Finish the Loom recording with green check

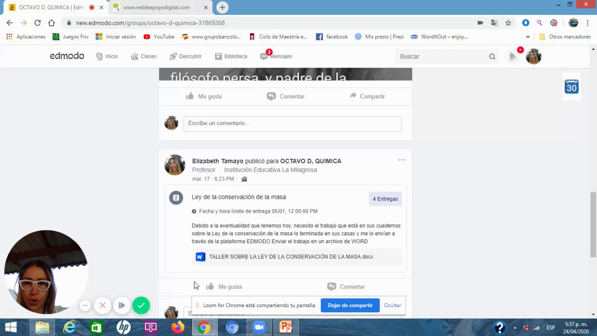tap(141, 305)
